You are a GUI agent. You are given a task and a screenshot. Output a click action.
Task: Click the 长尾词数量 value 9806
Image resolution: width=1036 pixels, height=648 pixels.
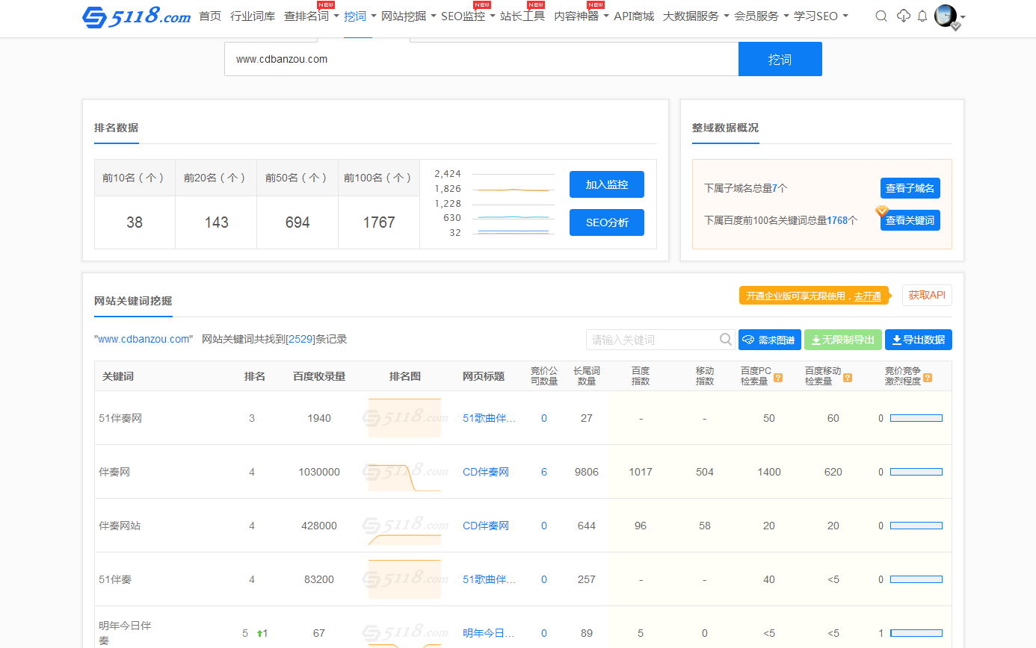(587, 472)
